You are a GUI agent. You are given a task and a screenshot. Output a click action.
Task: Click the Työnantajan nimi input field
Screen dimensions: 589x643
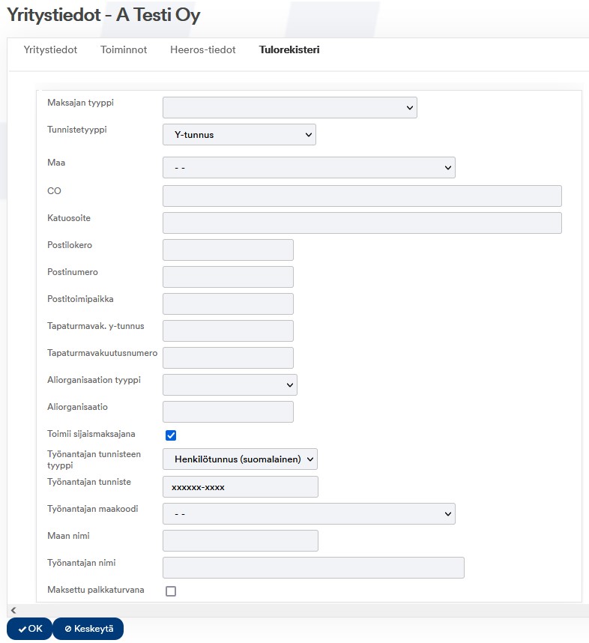313,567
